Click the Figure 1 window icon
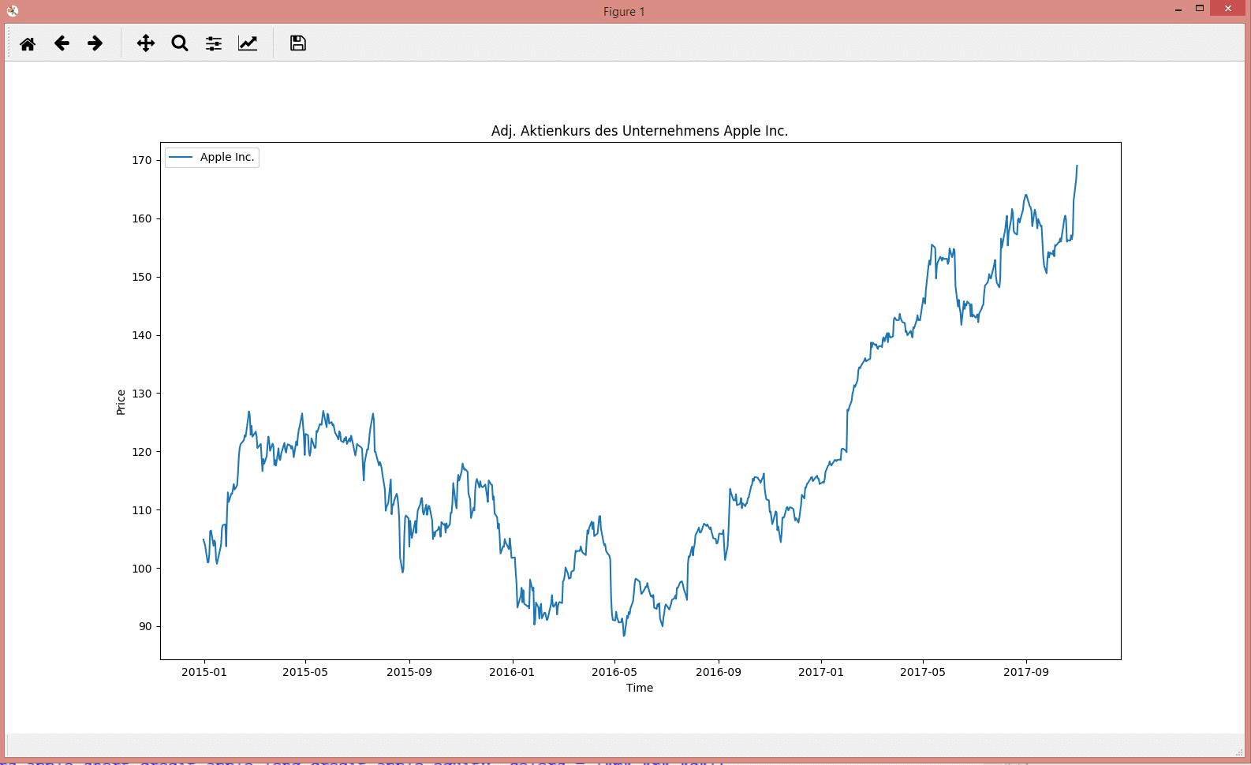1251x765 pixels. (12, 11)
